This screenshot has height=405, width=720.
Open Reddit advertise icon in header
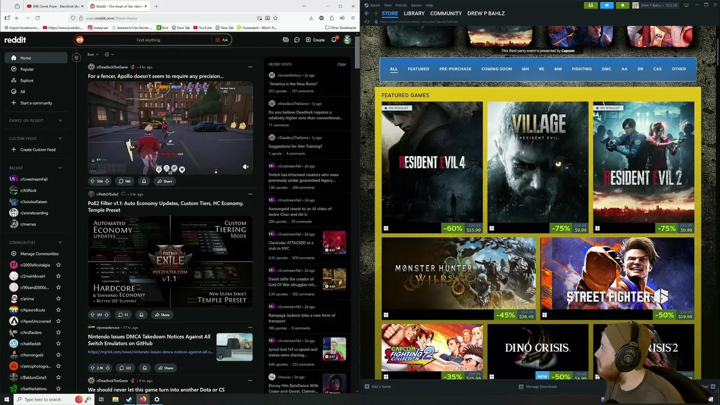(x=286, y=40)
